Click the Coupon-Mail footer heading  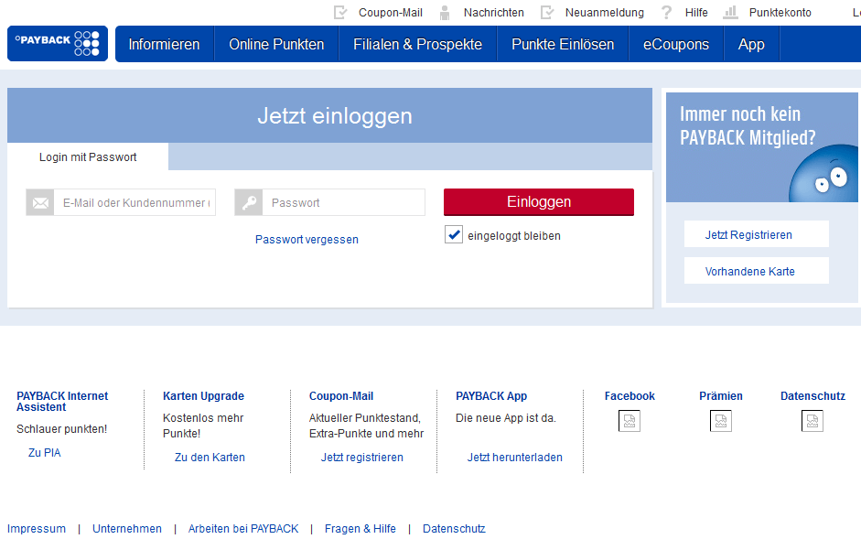click(x=341, y=396)
